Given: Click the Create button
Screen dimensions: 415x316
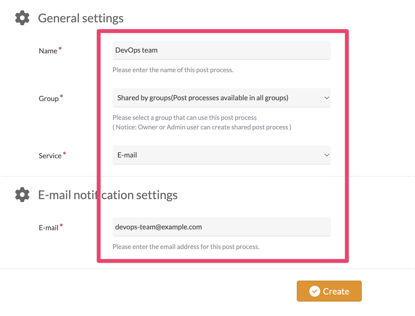Looking at the screenshot, I should [x=329, y=291].
